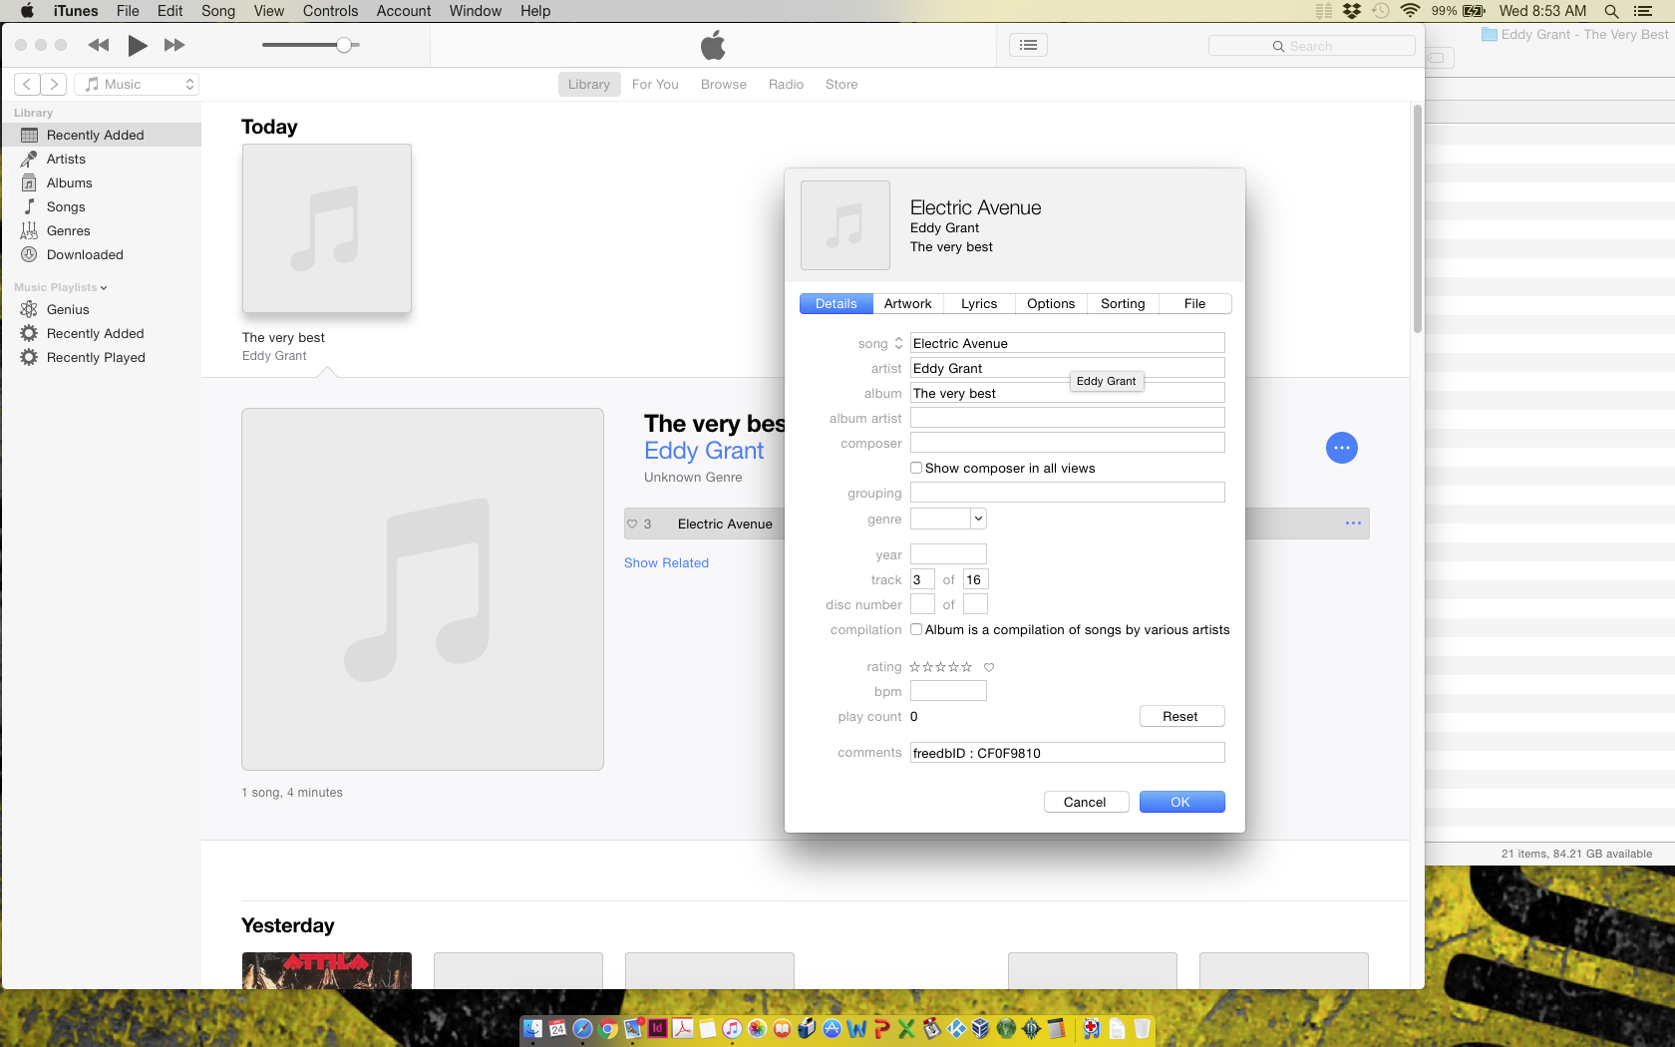Screen dimensions: 1675x1047
Task: Click the song name input field
Action: click(1067, 343)
